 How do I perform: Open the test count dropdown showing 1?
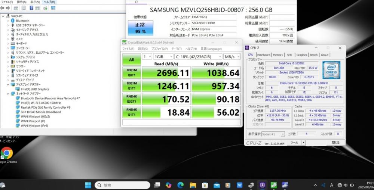(x=147, y=57)
